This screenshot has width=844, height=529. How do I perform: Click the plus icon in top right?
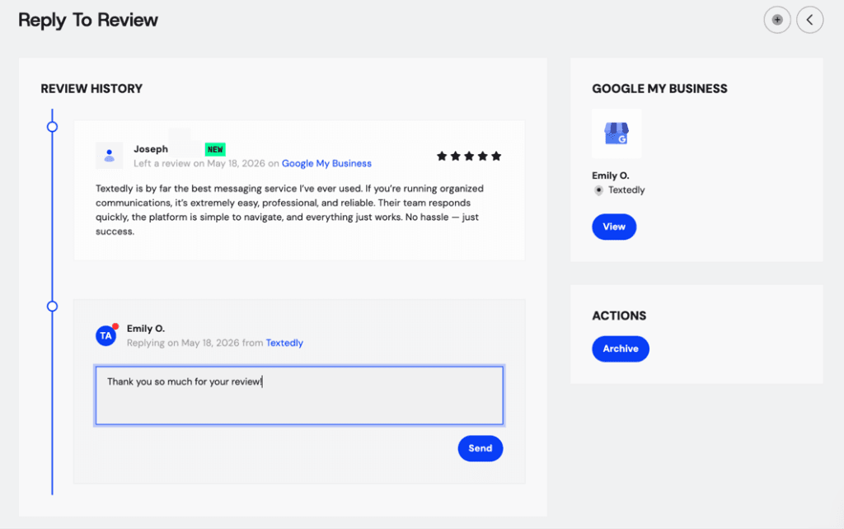[776, 20]
